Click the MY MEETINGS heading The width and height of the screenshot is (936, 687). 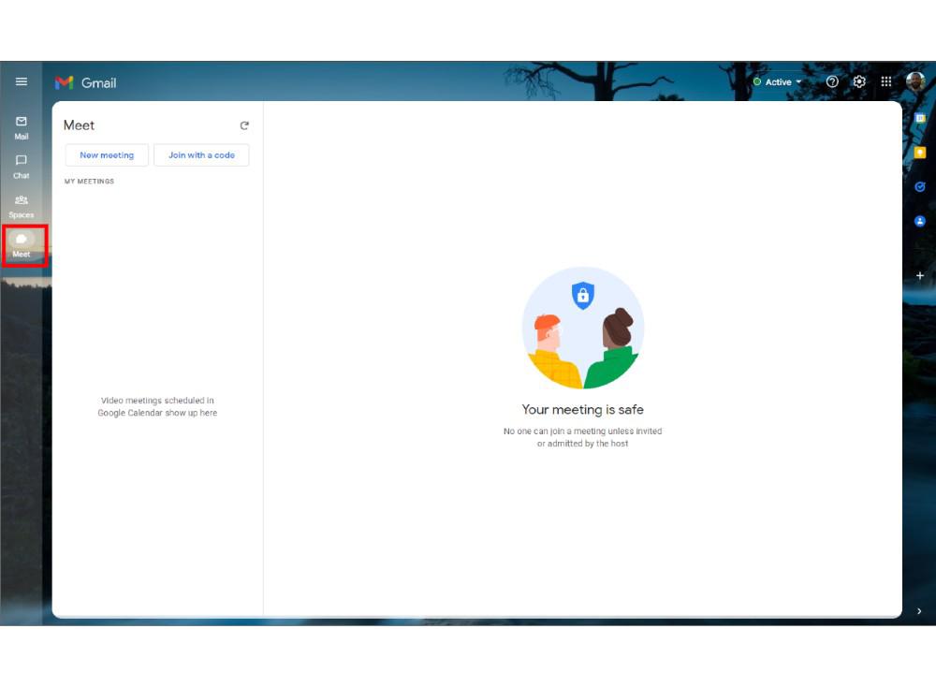click(x=89, y=182)
